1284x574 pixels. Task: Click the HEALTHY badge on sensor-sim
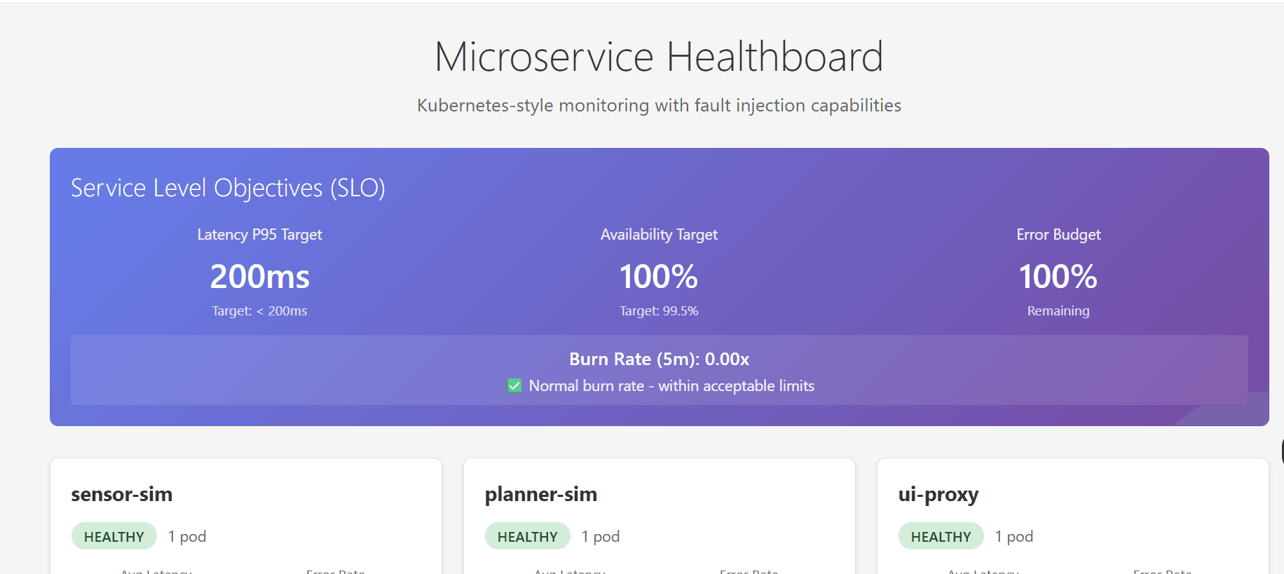point(114,536)
